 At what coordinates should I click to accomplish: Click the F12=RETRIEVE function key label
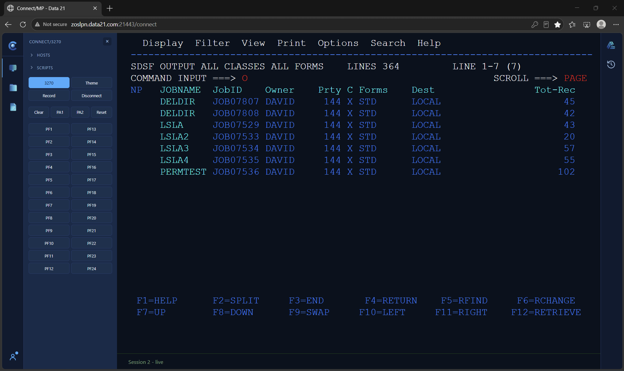pyautogui.click(x=546, y=312)
